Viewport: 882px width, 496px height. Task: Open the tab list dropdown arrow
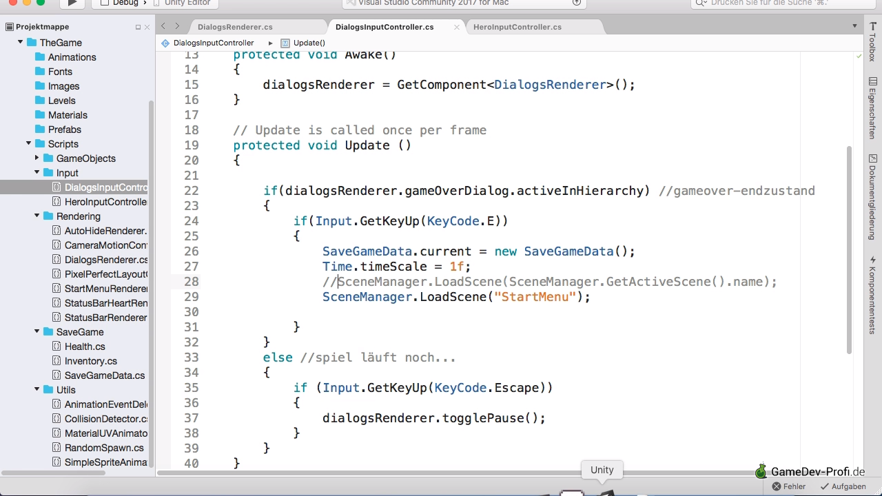[854, 26]
